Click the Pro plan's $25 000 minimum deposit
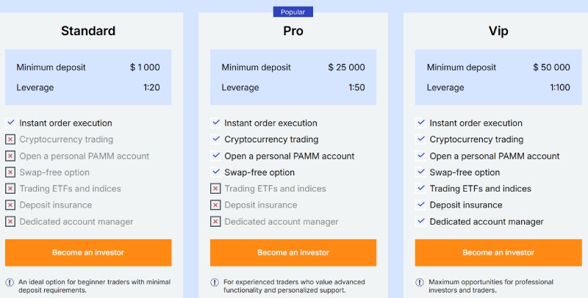This screenshot has height=298, width=588. pos(346,68)
